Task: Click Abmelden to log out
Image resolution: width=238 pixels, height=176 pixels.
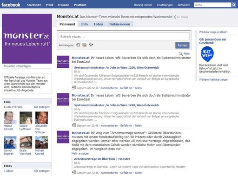Action: click(x=184, y=5)
